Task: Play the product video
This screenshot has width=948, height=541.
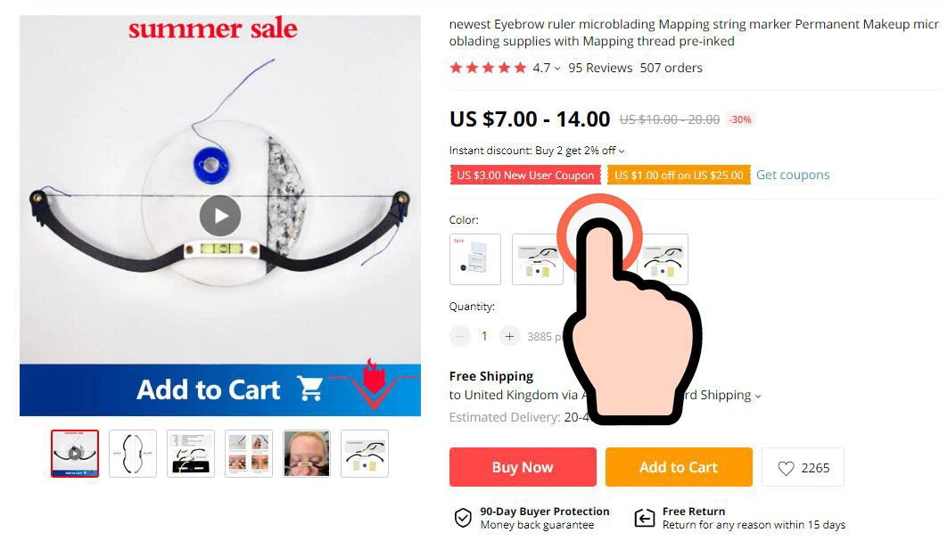Action: coord(220,216)
